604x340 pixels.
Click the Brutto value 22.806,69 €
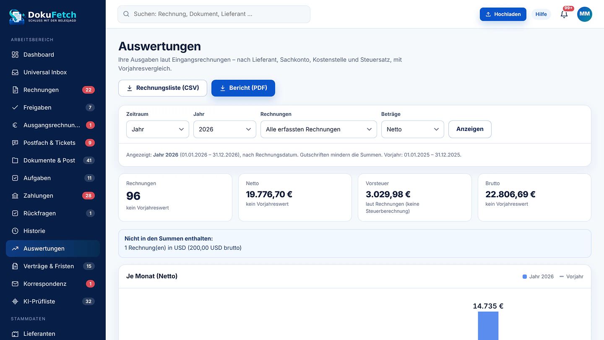[x=510, y=194]
